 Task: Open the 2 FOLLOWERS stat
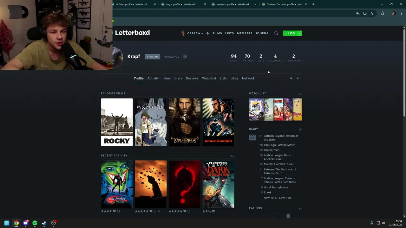tap(294, 58)
